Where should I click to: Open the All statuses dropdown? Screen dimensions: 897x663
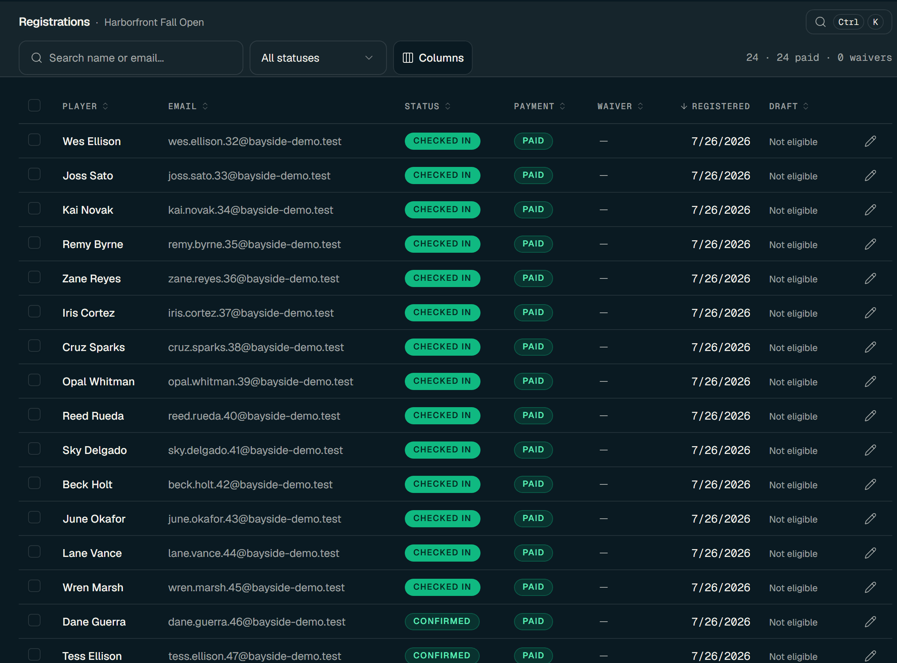[x=318, y=58]
